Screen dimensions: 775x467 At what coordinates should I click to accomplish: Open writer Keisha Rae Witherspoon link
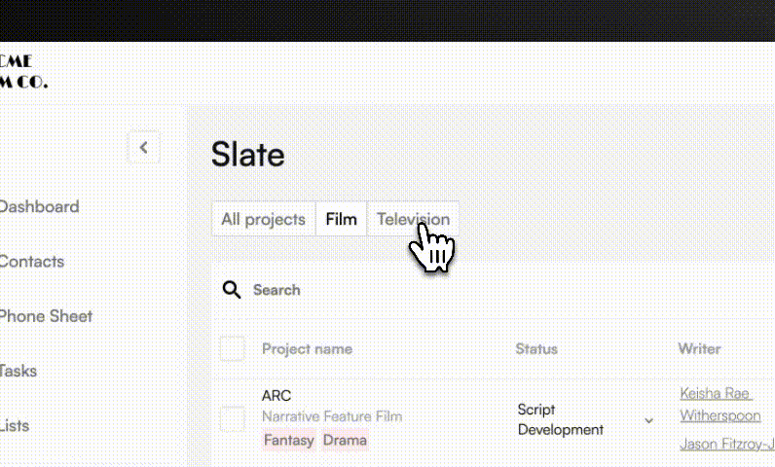click(720, 405)
